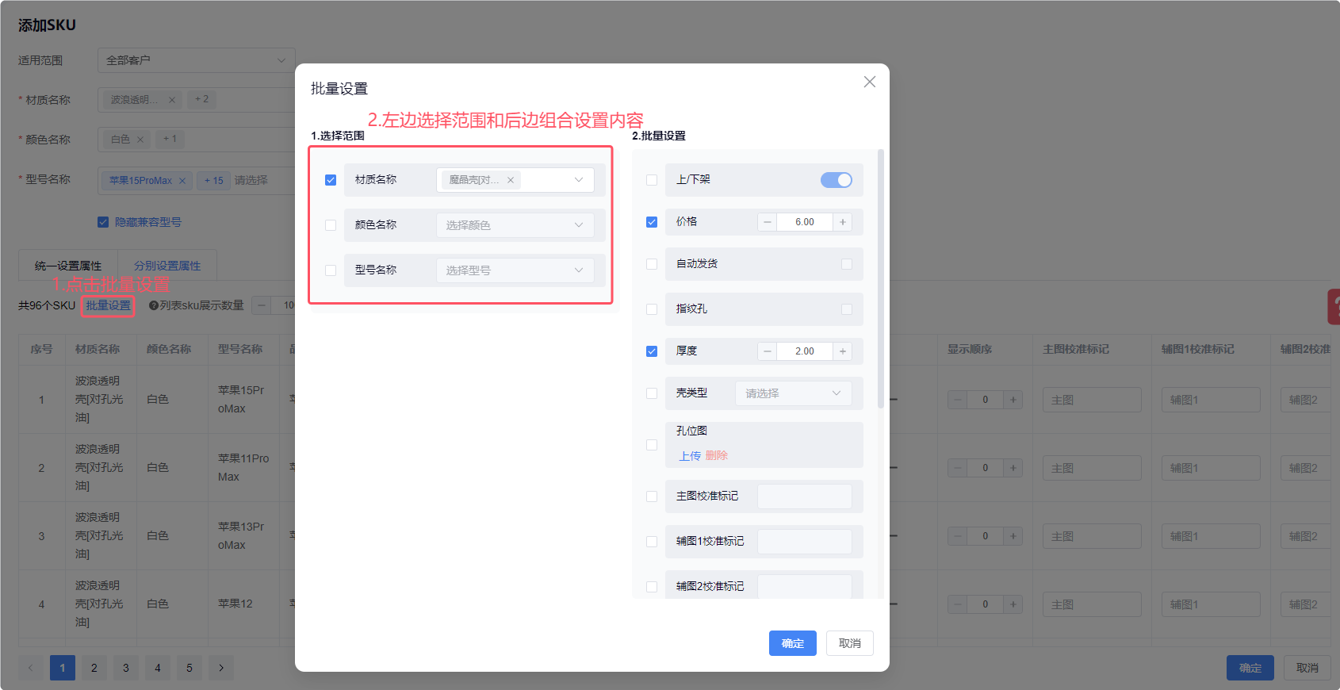Click 删除 link under 孔位图
The image size is (1340, 690).
(x=716, y=456)
